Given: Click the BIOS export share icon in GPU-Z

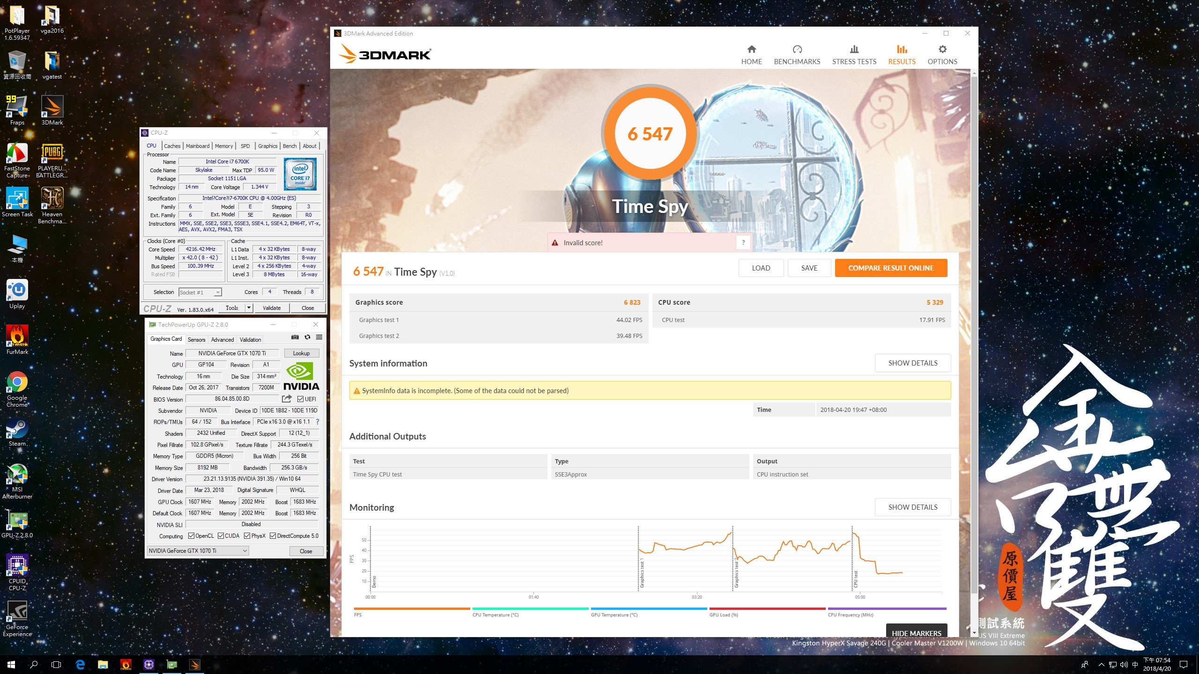Looking at the screenshot, I should coord(287,399).
